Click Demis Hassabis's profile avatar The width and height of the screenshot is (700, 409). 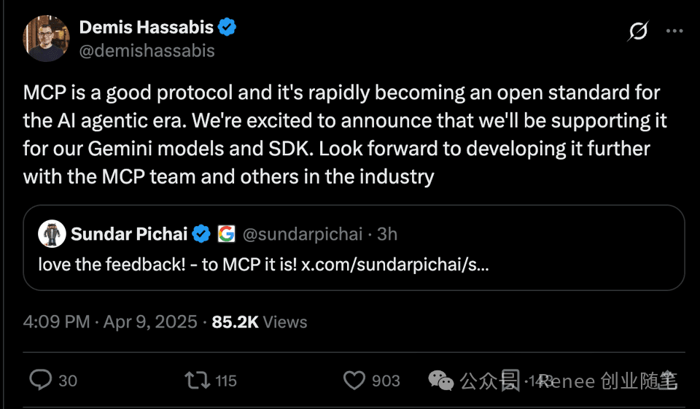pyautogui.click(x=46, y=39)
